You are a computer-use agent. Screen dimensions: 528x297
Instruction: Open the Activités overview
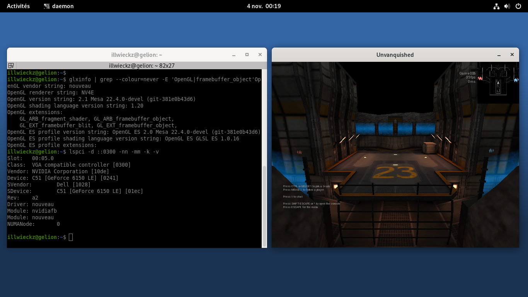pos(18,6)
